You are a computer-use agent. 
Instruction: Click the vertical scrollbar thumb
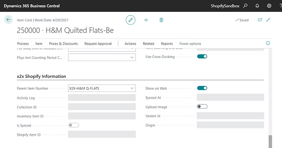270,142
